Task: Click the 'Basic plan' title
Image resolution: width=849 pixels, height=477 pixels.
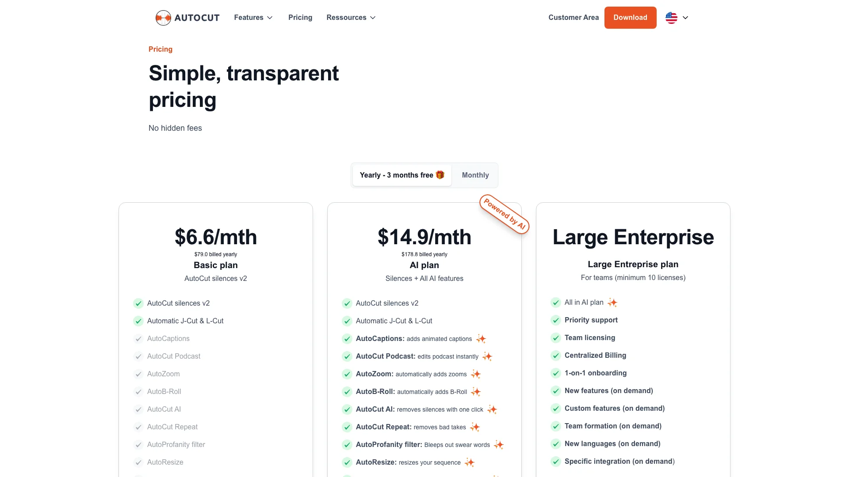Action: [216, 265]
